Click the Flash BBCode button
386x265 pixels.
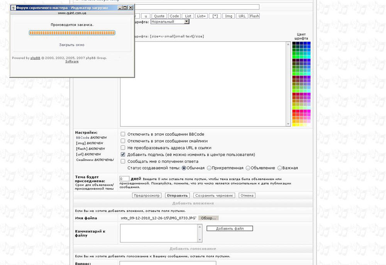254,16
